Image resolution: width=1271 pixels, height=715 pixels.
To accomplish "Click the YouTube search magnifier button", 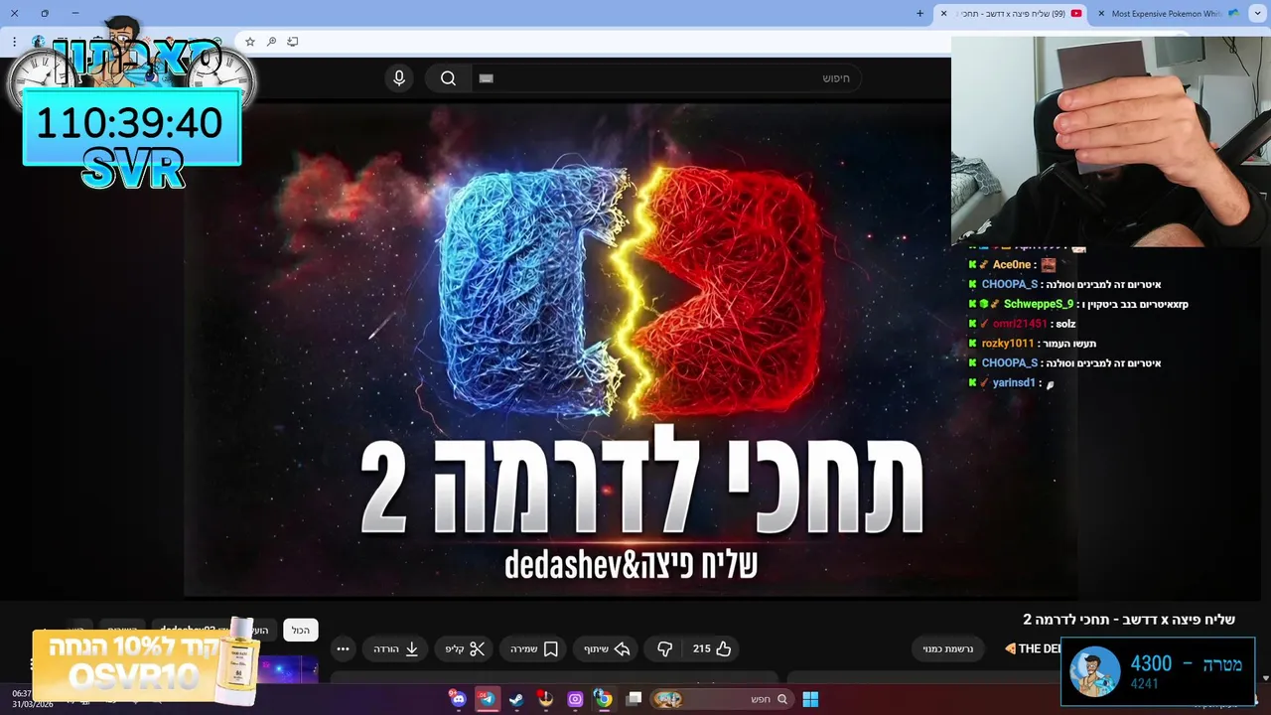I will [x=448, y=78].
